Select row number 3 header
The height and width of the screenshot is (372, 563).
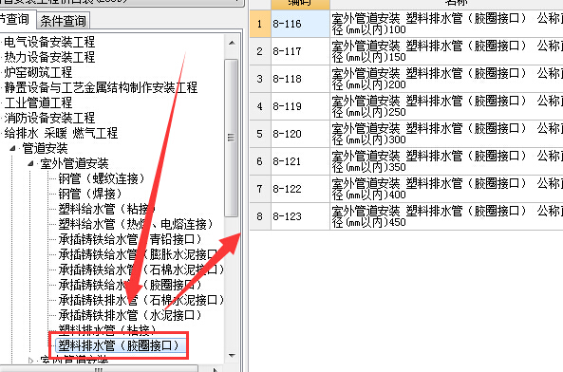[x=260, y=79]
